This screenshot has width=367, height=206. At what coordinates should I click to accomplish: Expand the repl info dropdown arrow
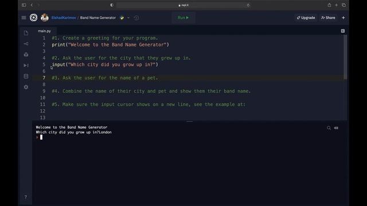coord(128,18)
